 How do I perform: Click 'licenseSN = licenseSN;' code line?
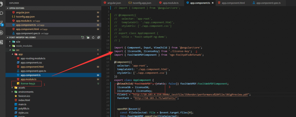pos(133,87)
